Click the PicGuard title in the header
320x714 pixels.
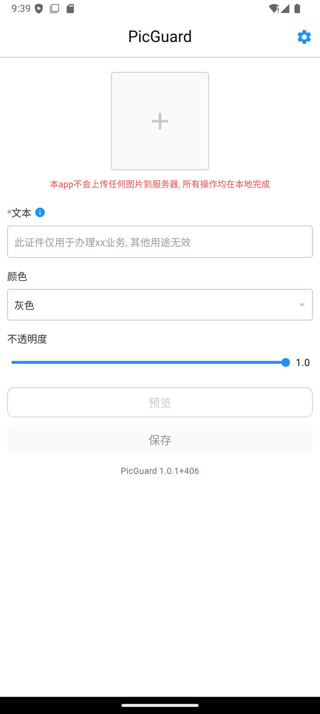160,36
